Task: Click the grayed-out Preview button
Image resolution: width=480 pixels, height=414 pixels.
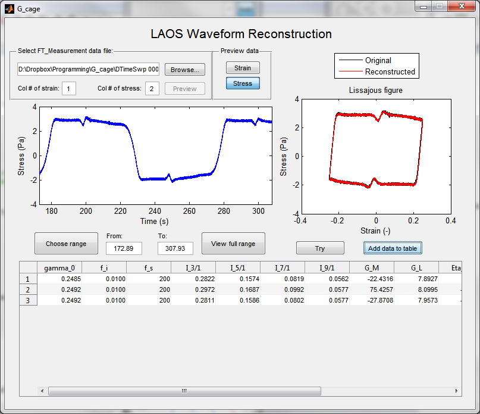Action: [185, 89]
